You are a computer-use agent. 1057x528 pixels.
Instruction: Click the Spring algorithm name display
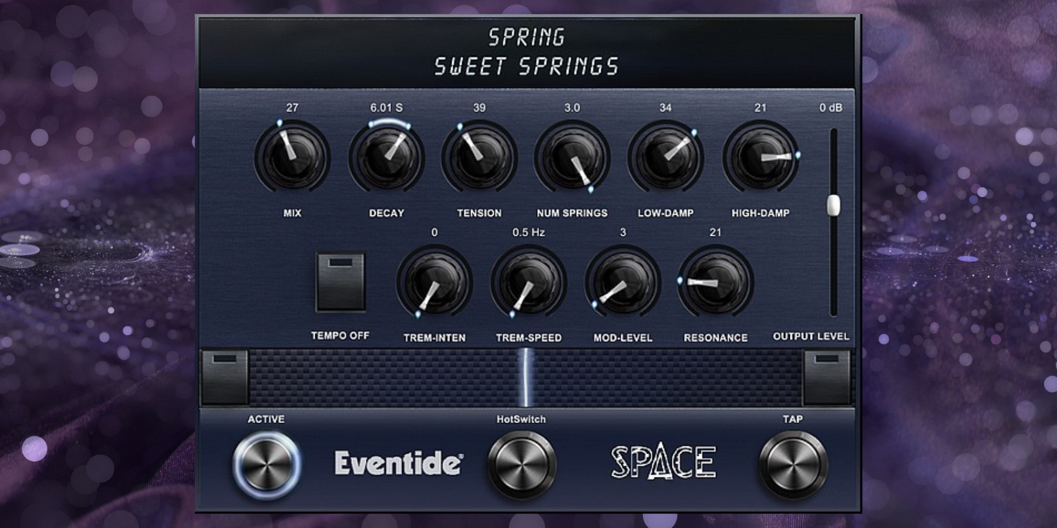(526, 38)
